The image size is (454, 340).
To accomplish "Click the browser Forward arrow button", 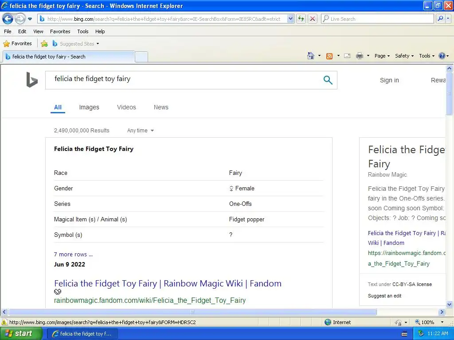I will [20, 19].
